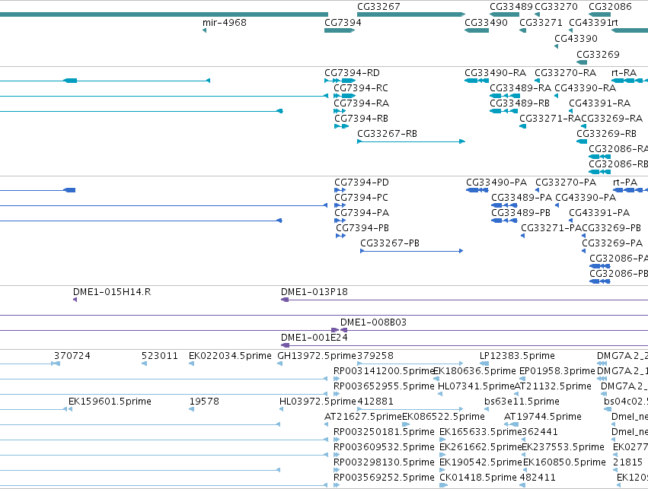Select transcript CG7394-RA
Image resolution: width=648 pixels, height=489 pixels.
pyautogui.click(x=340, y=111)
